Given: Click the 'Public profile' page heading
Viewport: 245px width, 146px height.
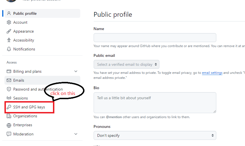Looking at the screenshot, I should coord(113,14).
